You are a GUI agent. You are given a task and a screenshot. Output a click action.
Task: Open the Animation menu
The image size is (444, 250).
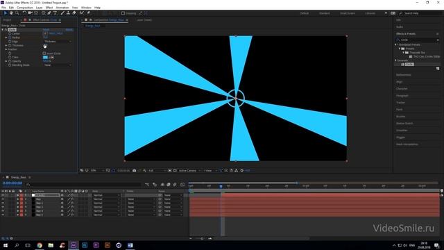[x=62, y=8]
